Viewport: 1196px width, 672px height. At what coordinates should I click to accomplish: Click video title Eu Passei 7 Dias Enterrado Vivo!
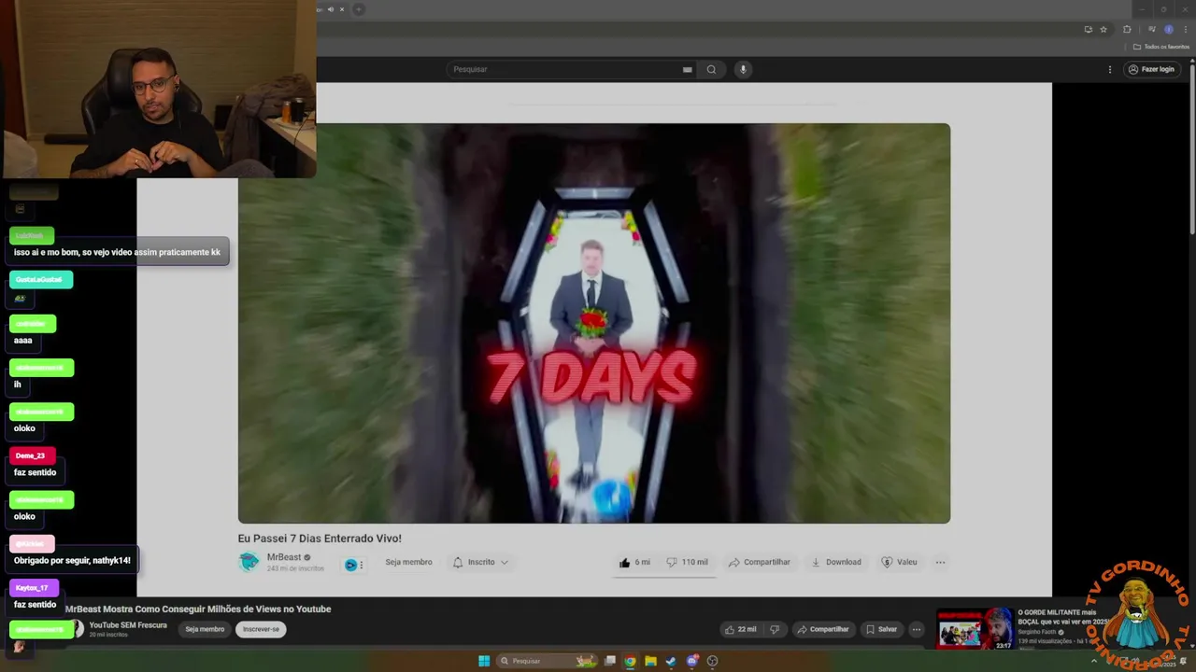point(320,539)
